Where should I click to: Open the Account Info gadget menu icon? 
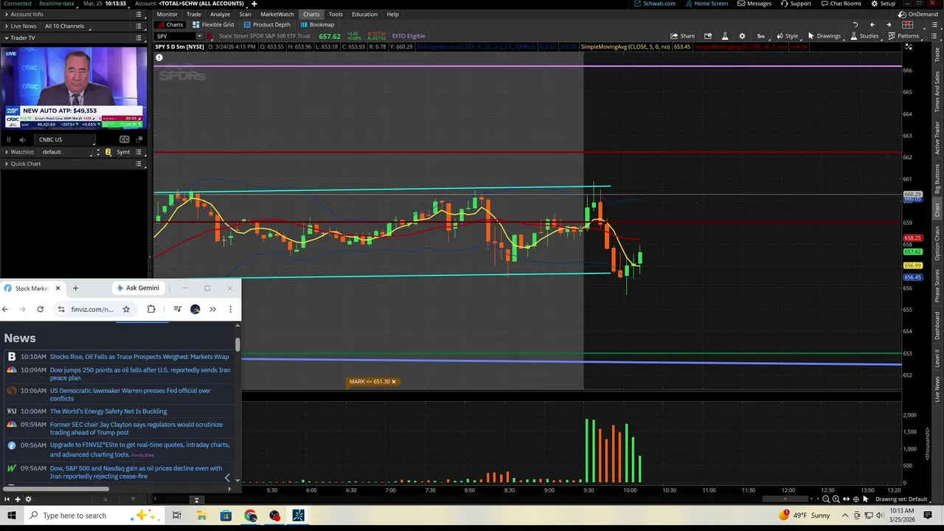(x=138, y=14)
